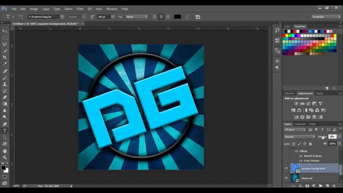Select the squares-background layer thumbnail

[x=295, y=168]
